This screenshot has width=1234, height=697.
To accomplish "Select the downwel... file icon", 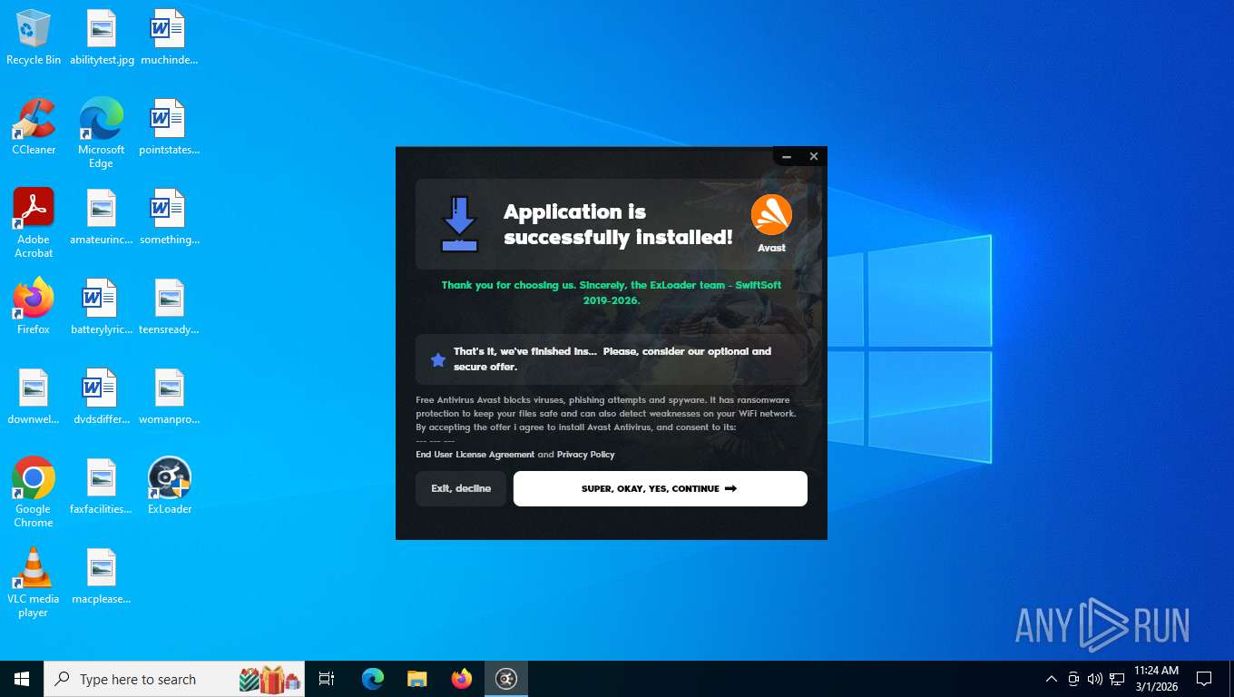I will coord(34,397).
